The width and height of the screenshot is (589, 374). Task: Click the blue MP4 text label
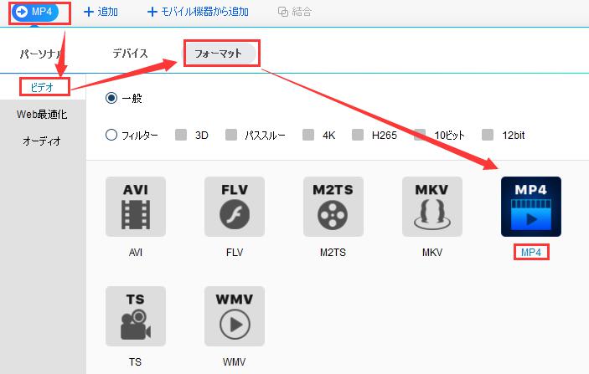[x=531, y=253]
